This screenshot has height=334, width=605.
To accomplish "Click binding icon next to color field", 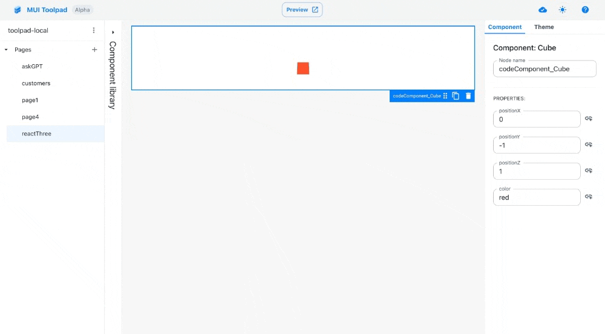I will (589, 197).
